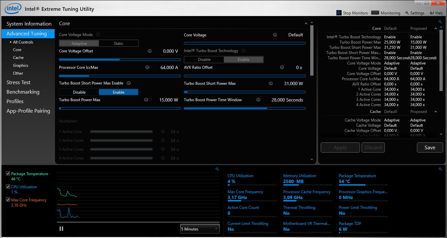Click info icon for Turbo Boost Short Power Max Enable

click(129, 83)
